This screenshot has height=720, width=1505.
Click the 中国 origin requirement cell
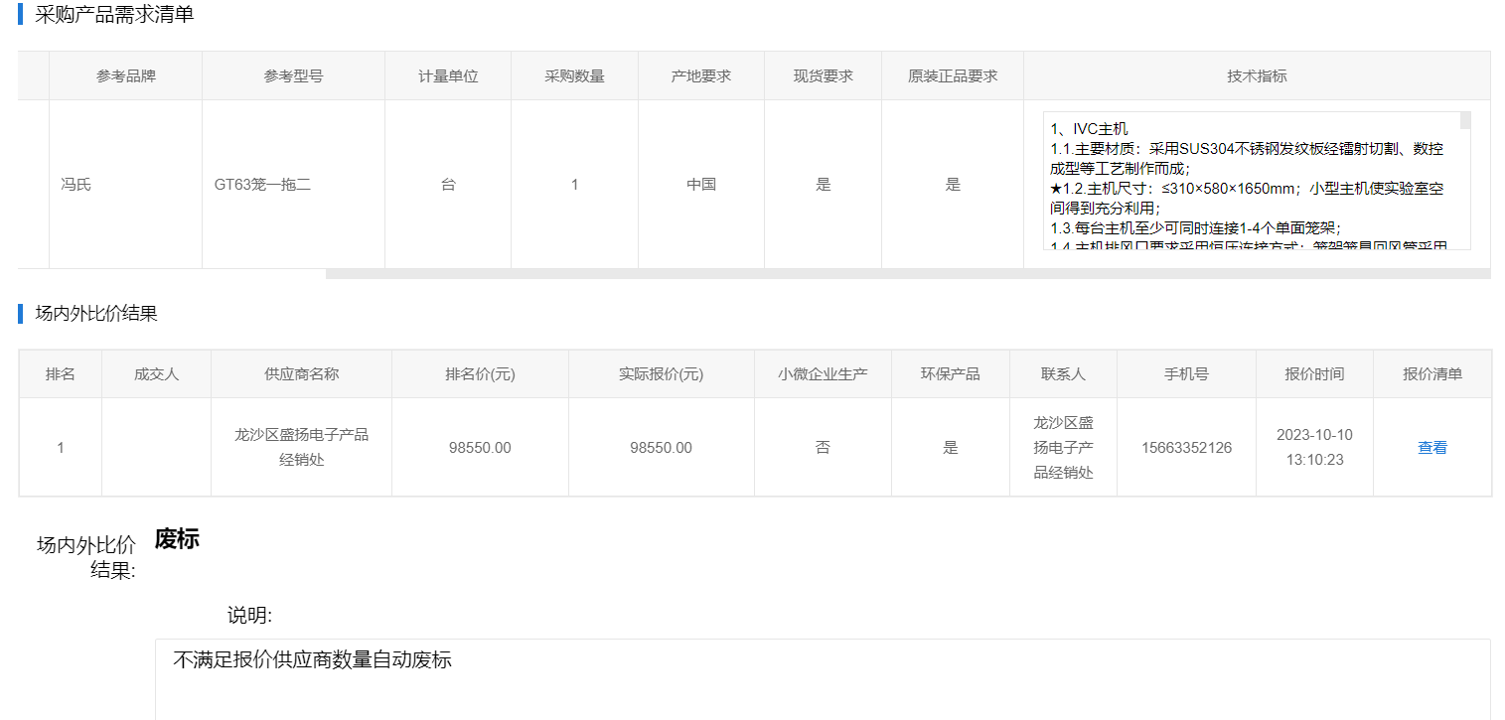701,185
